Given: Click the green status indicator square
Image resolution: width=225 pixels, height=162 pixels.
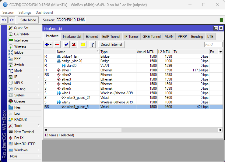Looking at the screenshot, I should point(221,20).
